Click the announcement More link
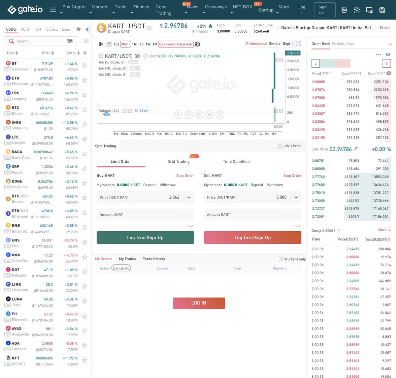Image resolution: width=396 pixels, height=378 pixels. coord(385,28)
